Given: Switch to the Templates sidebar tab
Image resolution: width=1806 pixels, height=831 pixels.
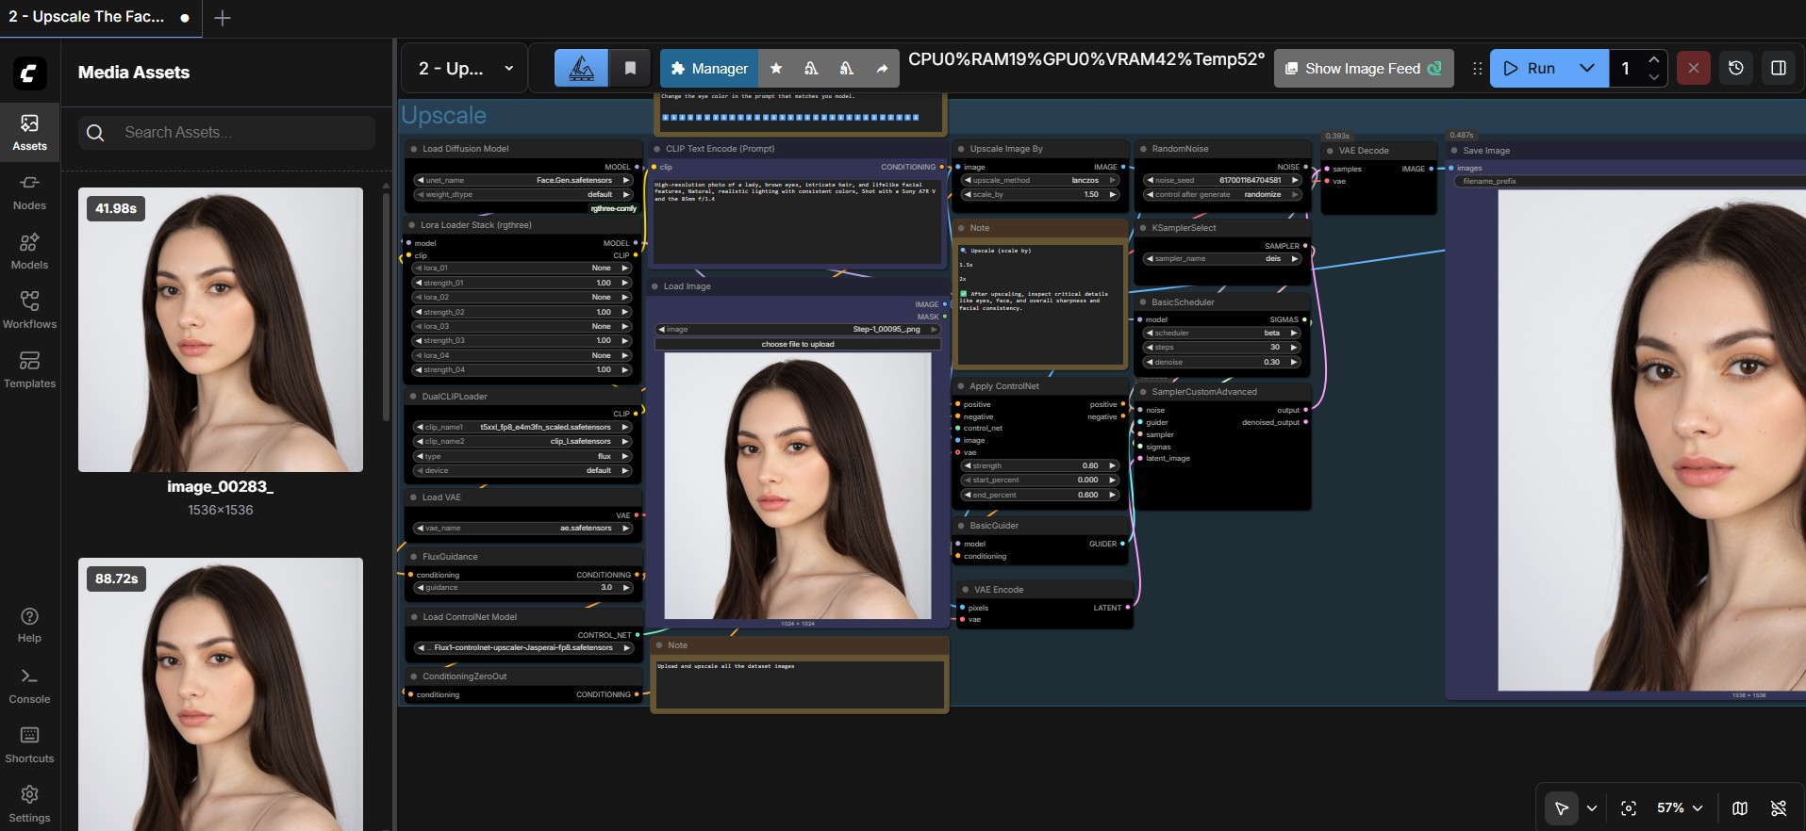Looking at the screenshot, I should pyautogui.click(x=29, y=369).
